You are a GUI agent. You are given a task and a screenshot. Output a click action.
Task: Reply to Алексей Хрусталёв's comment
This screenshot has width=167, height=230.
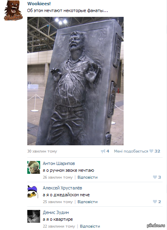[x=88, y=202]
